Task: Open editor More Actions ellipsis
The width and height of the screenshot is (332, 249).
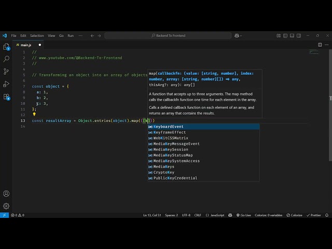Action: point(326,45)
